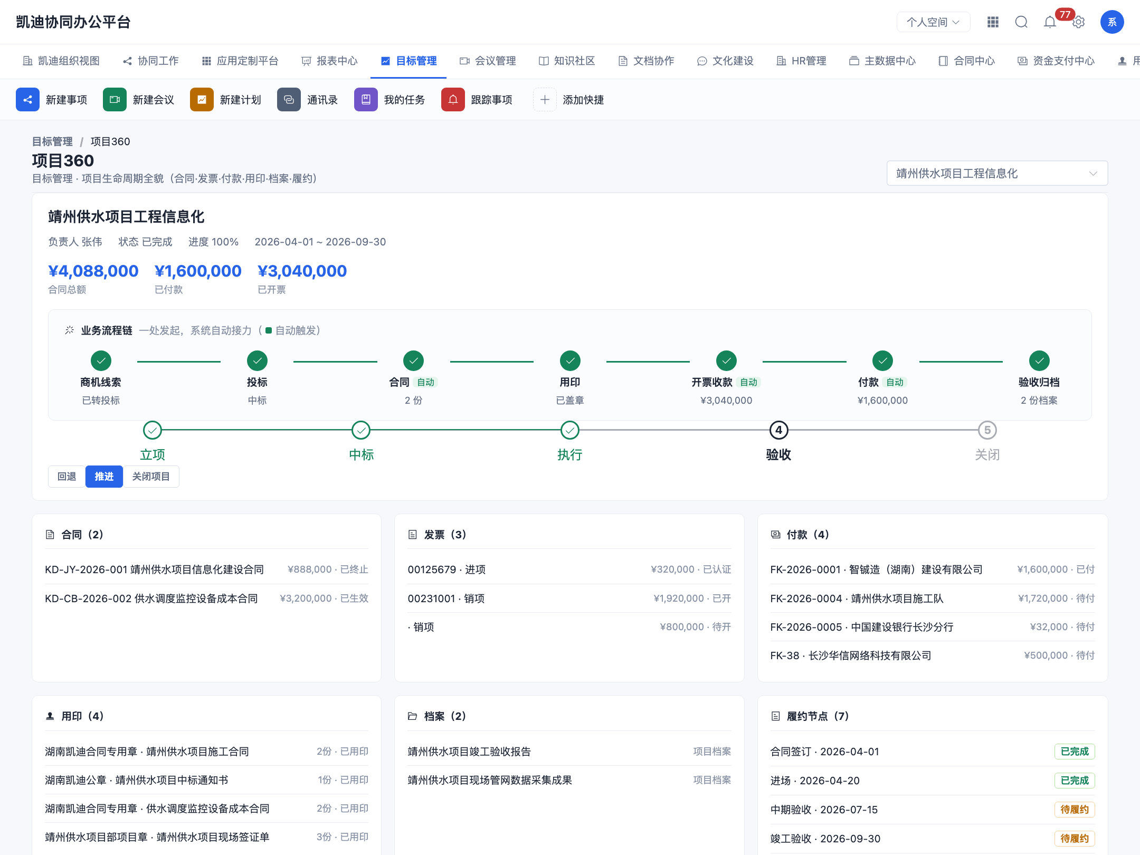Click the 验收归档 green check node
The image size is (1140, 855).
pos(1039,361)
